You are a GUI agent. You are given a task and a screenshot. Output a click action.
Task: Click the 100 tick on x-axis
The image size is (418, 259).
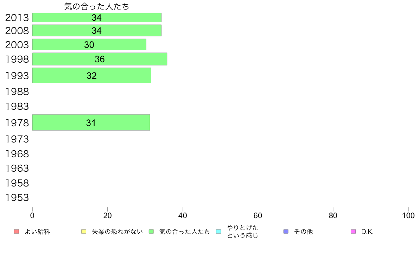(408, 215)
